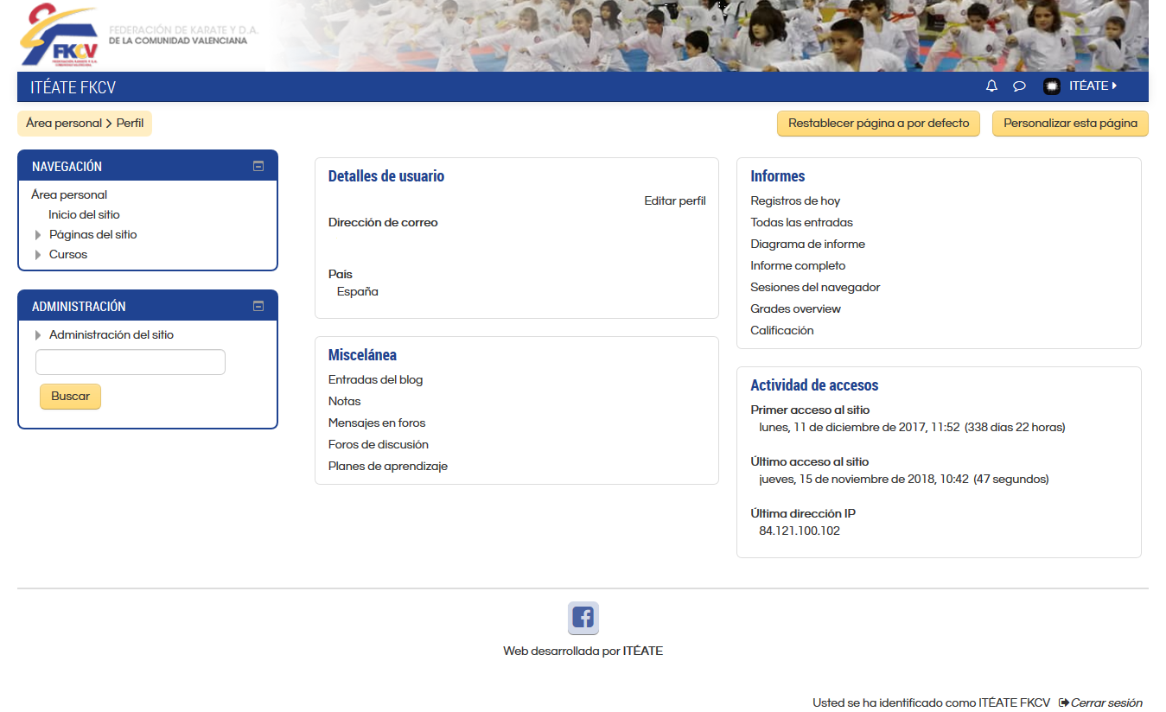The height and width of the screenshot is (712, 1166).
Task: Click ITÉATE FKCV identified-user link in footer
Action: click(1015, 703)
